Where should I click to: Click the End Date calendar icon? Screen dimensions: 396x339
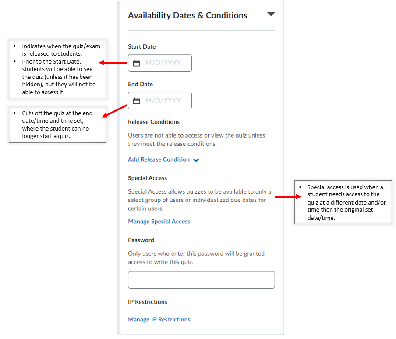click(x=136, y=101)
